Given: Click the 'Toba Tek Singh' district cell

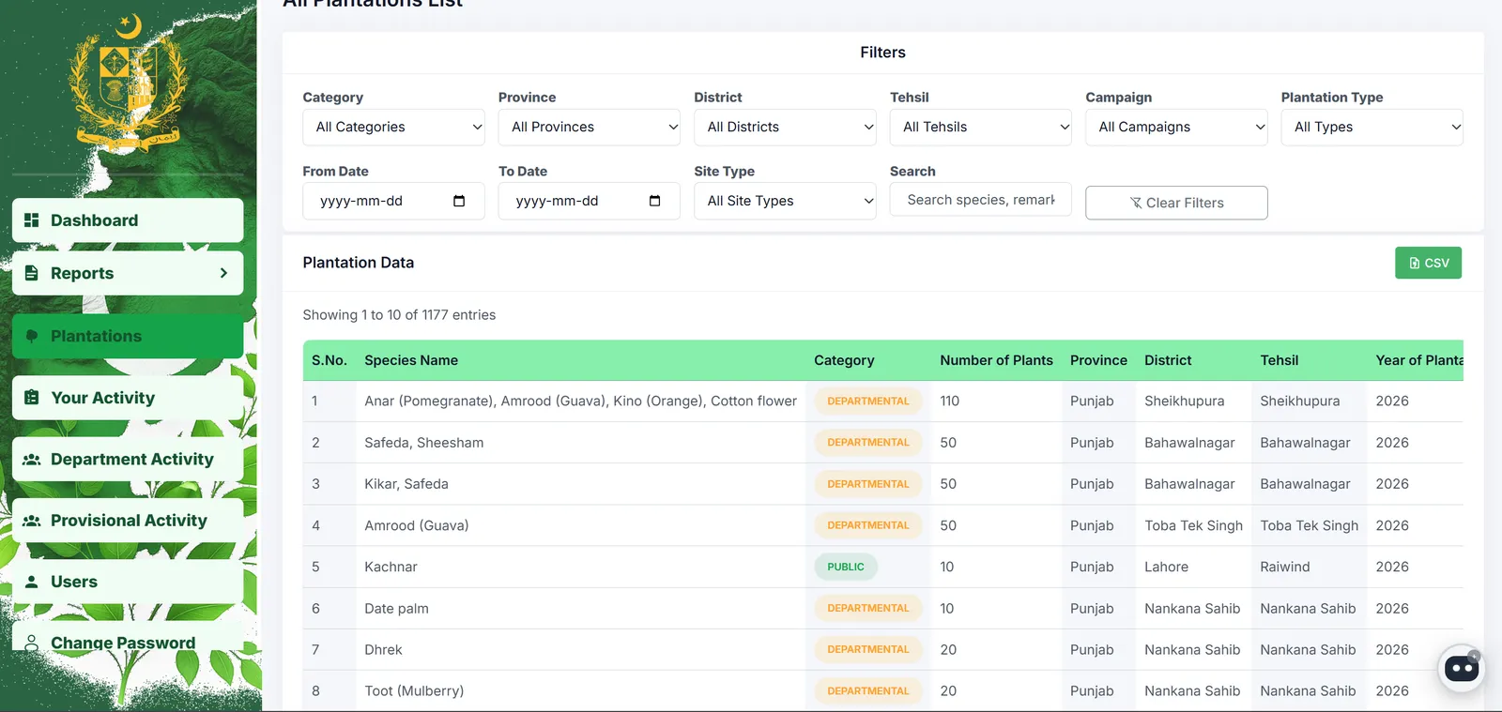Looking at the screenshot, I should (x=1193, y=525).
